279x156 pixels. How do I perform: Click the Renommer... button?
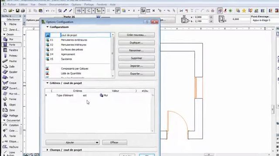(x=136, y=50)
